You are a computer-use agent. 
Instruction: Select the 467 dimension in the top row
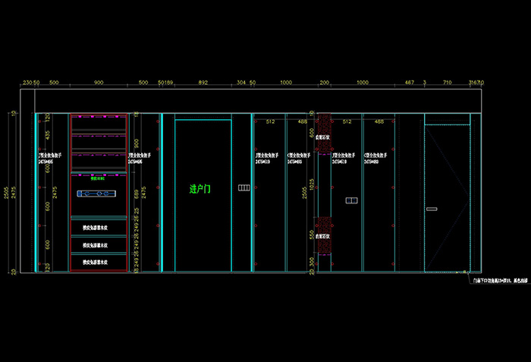coord(410,82)
